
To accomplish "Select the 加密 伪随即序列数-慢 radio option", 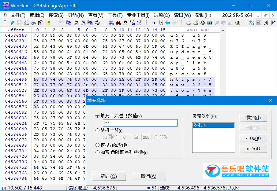I will [97, 152].
